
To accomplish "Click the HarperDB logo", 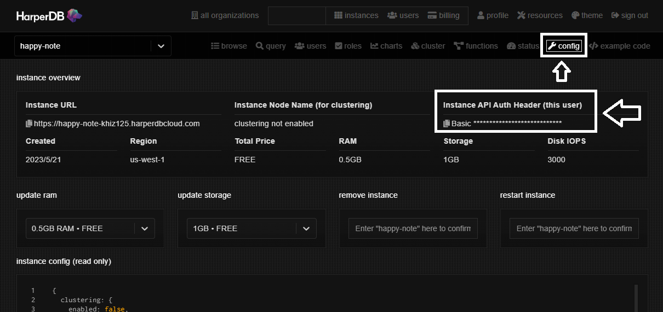I will 49,15.
